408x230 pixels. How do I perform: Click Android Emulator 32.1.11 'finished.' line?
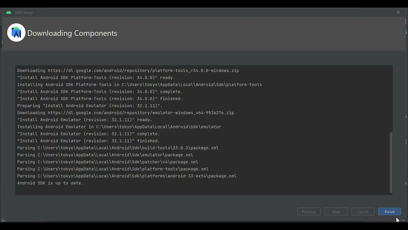tap(88, 141)
